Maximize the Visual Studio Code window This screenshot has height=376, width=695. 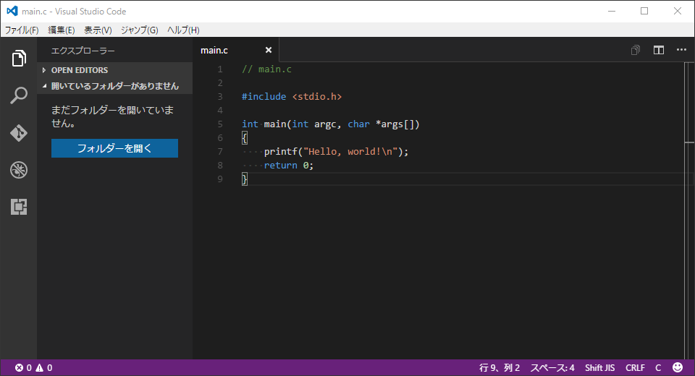point(644,11)
